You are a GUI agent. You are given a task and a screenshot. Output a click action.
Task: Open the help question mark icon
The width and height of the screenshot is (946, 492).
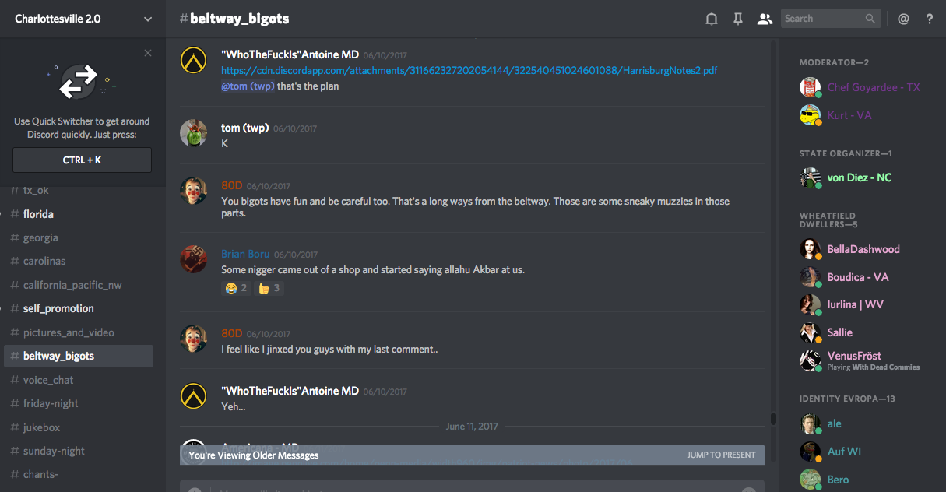[929, 19]
